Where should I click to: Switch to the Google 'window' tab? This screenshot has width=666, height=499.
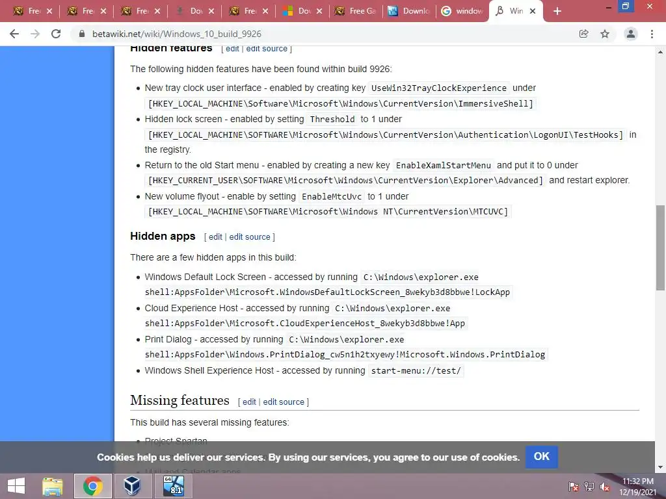[x=462, y=12]
